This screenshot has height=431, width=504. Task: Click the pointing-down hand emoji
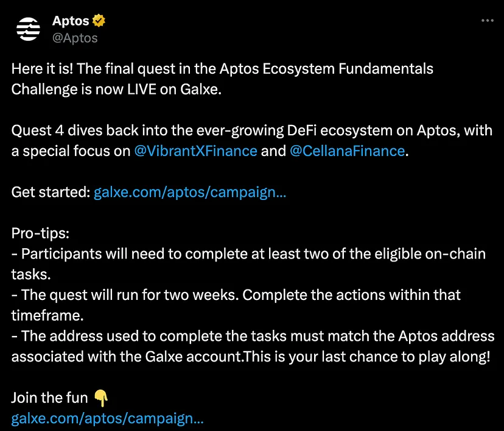point(101,398)
